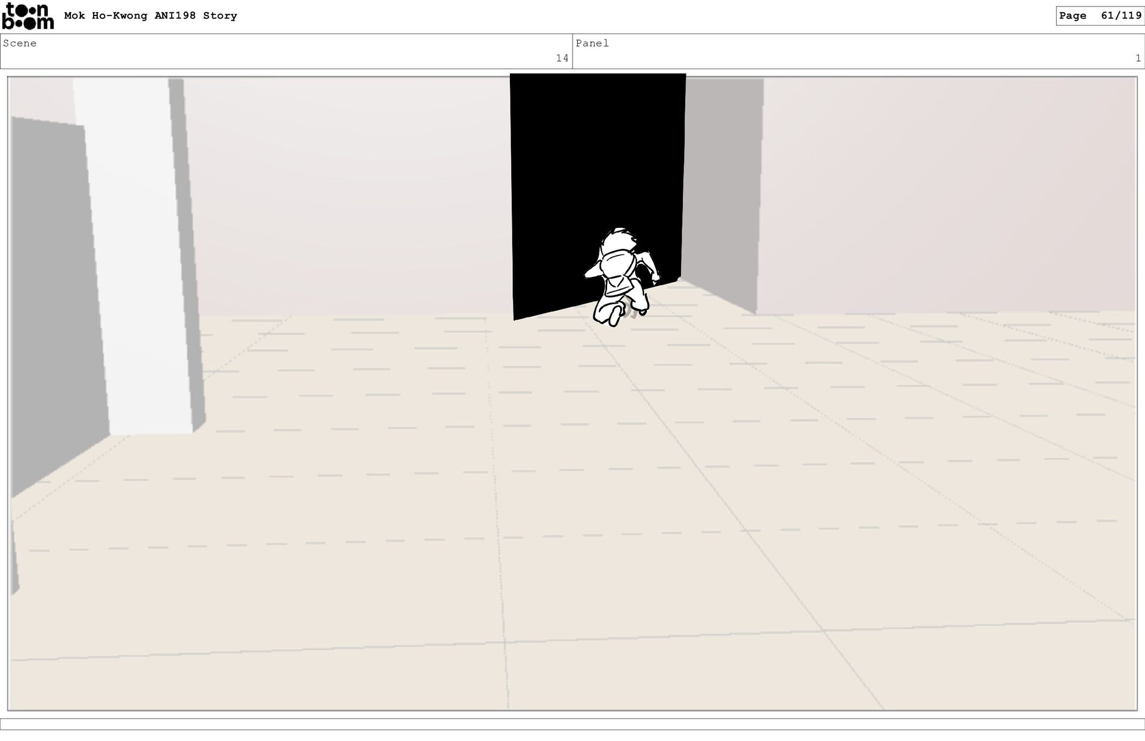The image size is (1145, 741).
Task: Click the Page 61/119 indicator box
Action: [1099, 16]
